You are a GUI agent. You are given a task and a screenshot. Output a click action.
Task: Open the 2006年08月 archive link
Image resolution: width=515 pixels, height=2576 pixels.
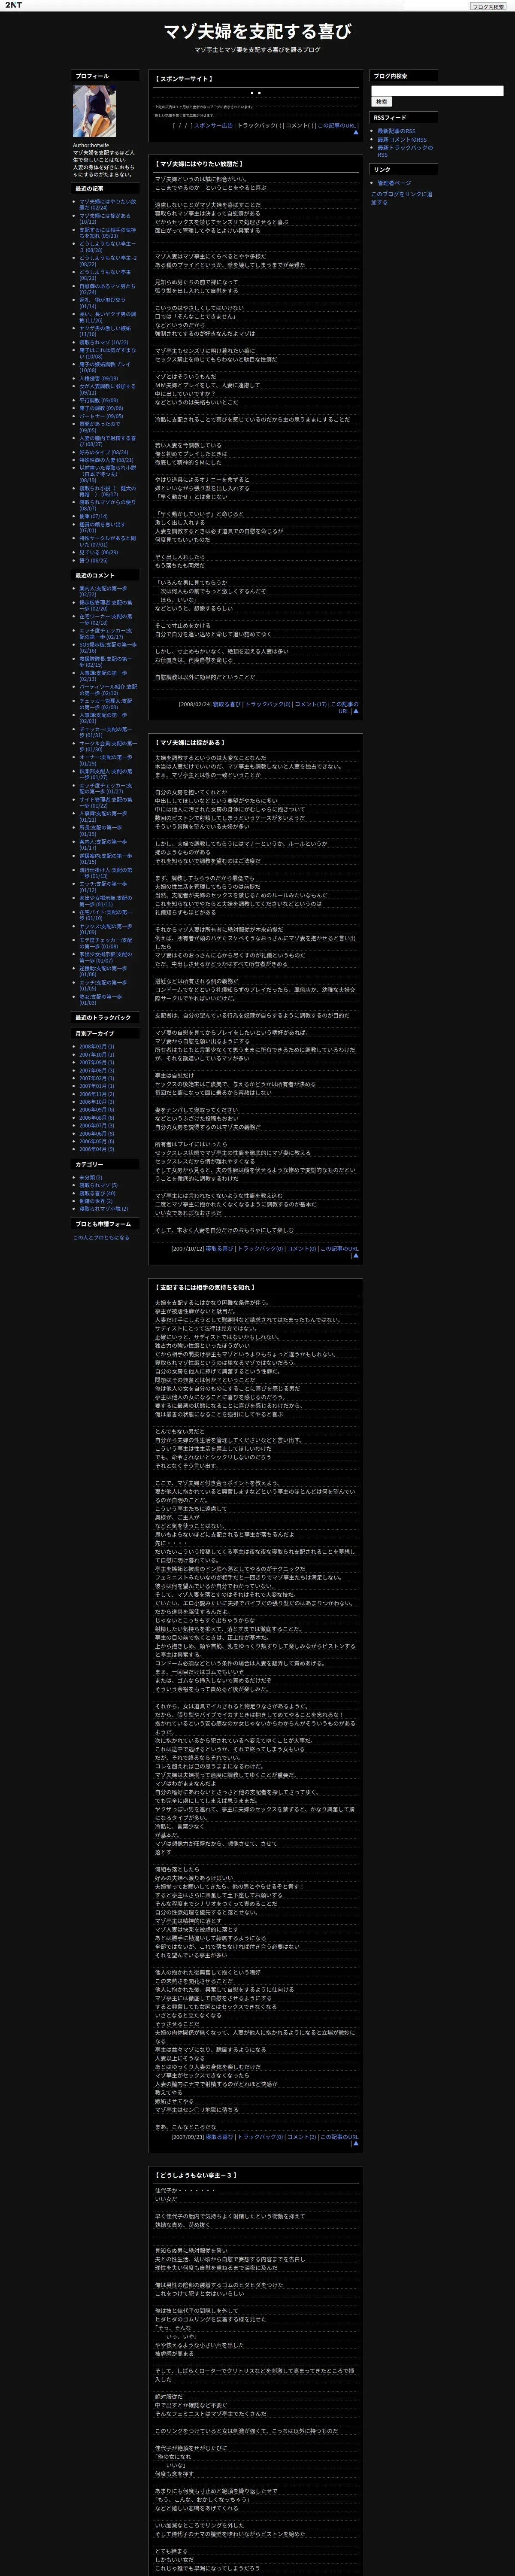tap(97, 1118)
